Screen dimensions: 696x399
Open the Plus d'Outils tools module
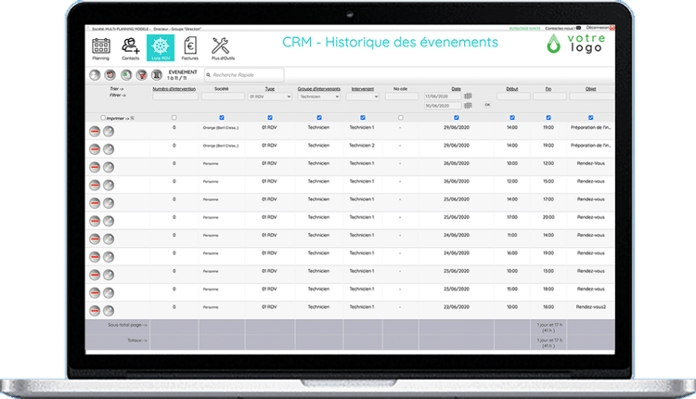coord(223,48)
